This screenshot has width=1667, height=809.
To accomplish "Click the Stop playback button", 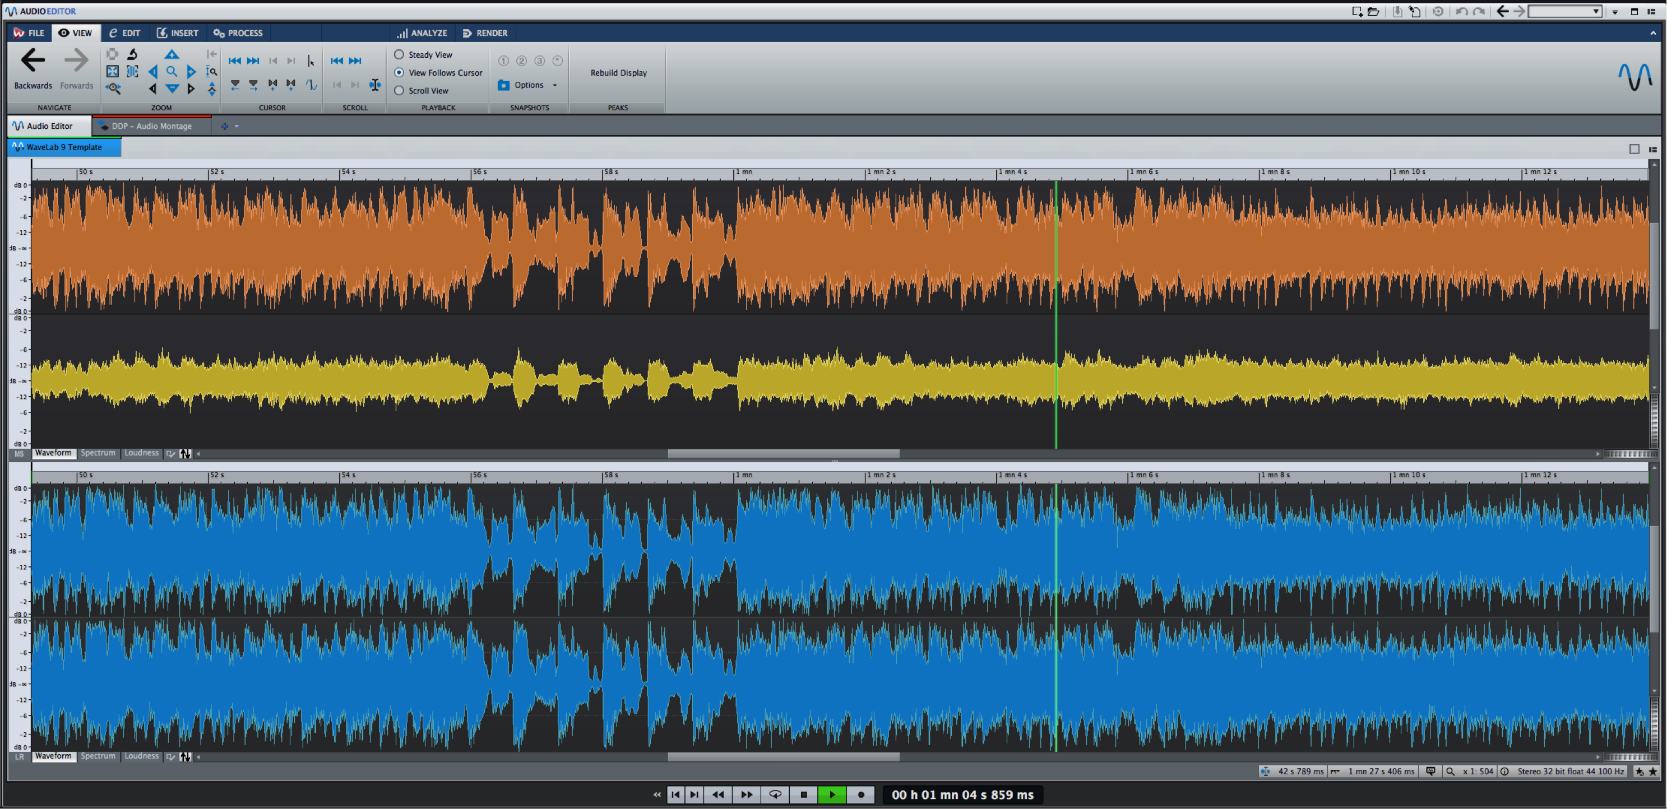I will click(804, 795).
